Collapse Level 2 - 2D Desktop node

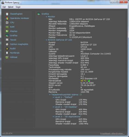[53, 107]
